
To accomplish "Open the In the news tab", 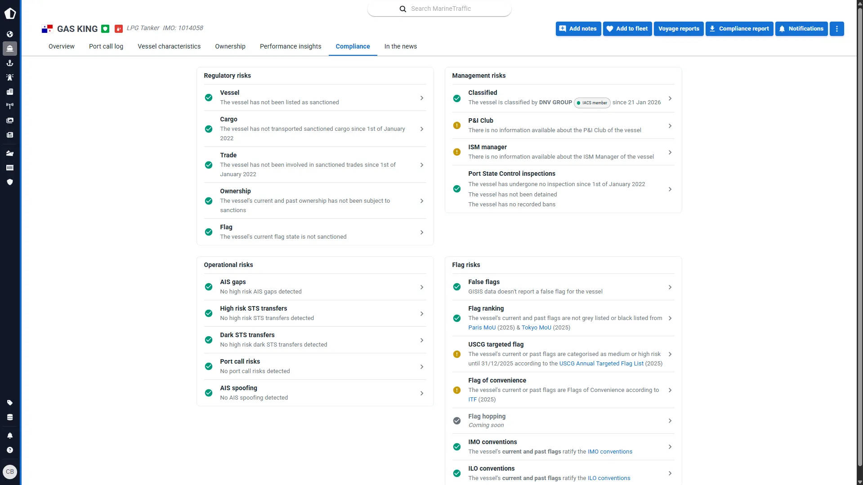I will click(401, 46).
